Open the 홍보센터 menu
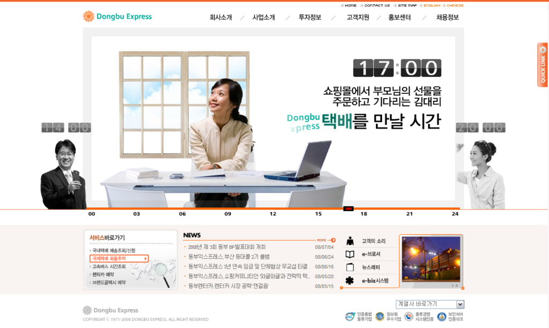Screen dimensions: 549x328 [399, 17]
